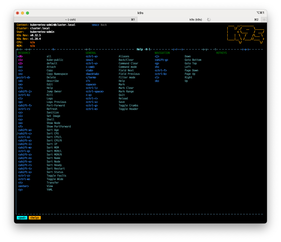Click the RESOURCE column heading
The image size is (281, 242).
[x=24, y=53]
